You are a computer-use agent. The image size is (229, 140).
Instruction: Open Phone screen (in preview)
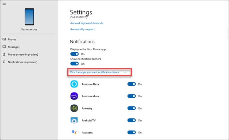pos(23,55)
